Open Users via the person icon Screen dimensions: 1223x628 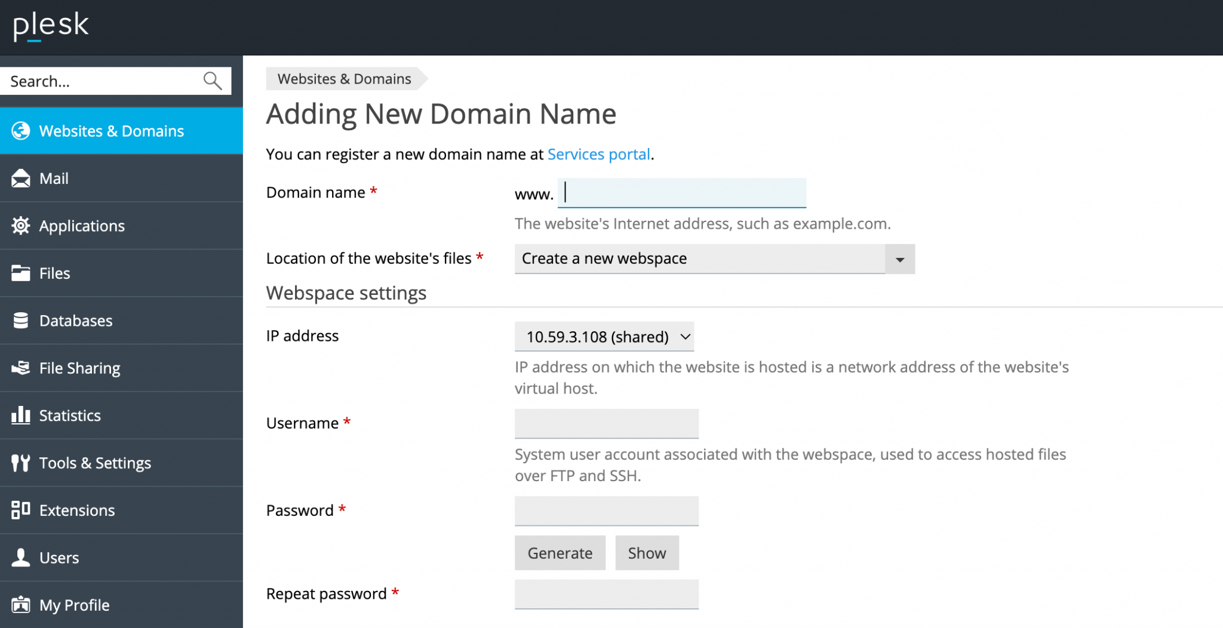(21, 557)
